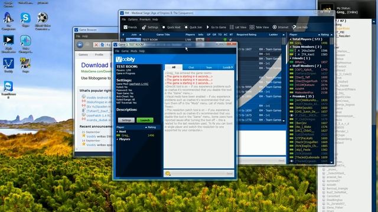Collapse Total Players group

tap(291, 39)
